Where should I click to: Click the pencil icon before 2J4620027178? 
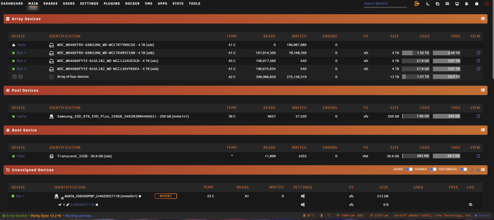(67, 205)
